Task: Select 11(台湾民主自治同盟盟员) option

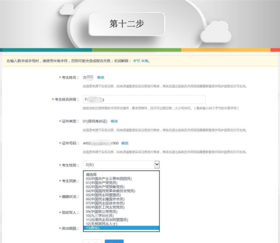Action: pos(107,220)
